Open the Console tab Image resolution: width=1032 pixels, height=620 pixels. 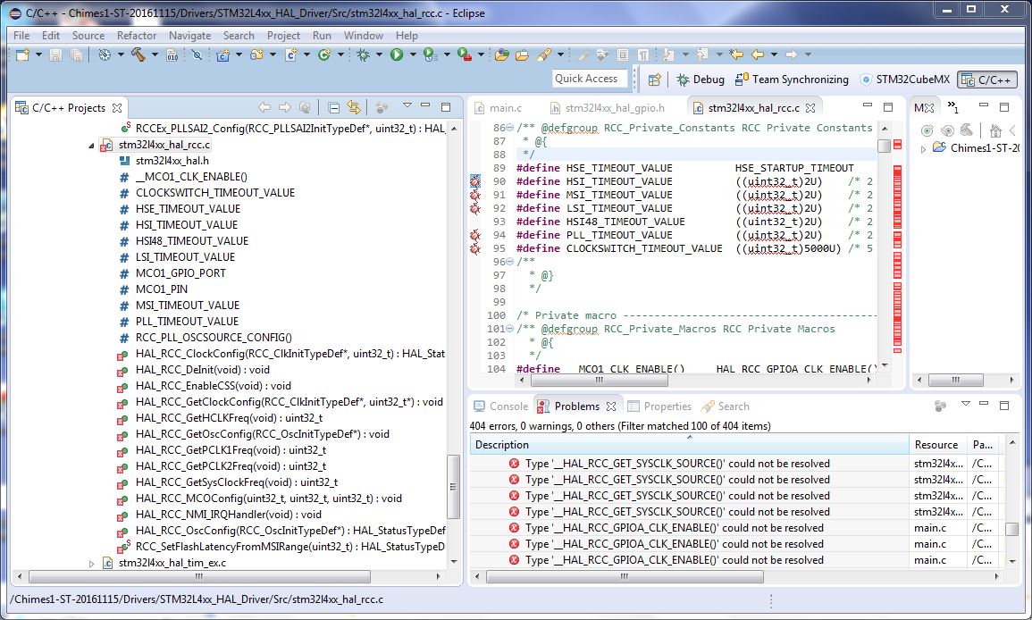click(x=500, y=406)
